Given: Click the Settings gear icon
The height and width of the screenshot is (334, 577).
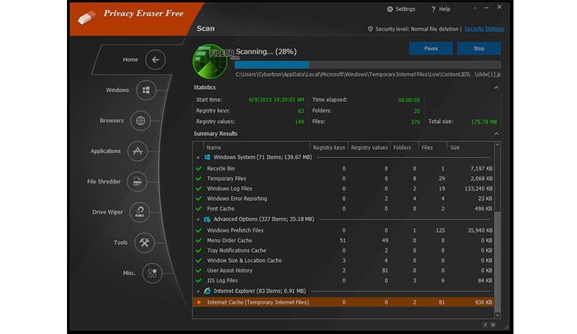Looking at the screenshot, I should click(x=390, y=9).
